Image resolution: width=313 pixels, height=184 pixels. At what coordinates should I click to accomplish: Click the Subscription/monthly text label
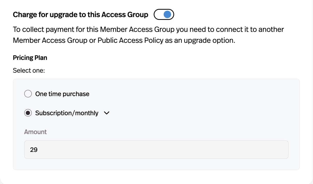[x=66, y=113]
